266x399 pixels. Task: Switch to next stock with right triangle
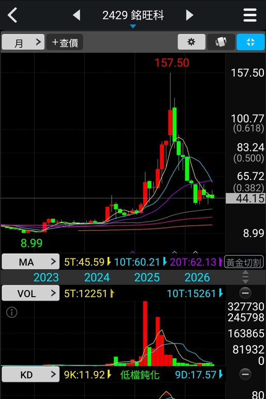click(190, 15)
